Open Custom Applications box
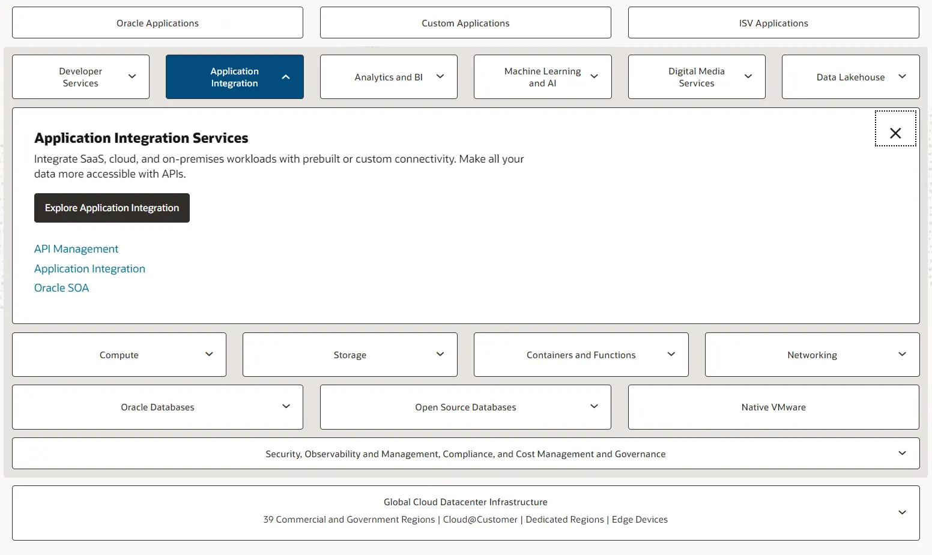The height and width of the screenshot is (555, 932). click(465, 23)
